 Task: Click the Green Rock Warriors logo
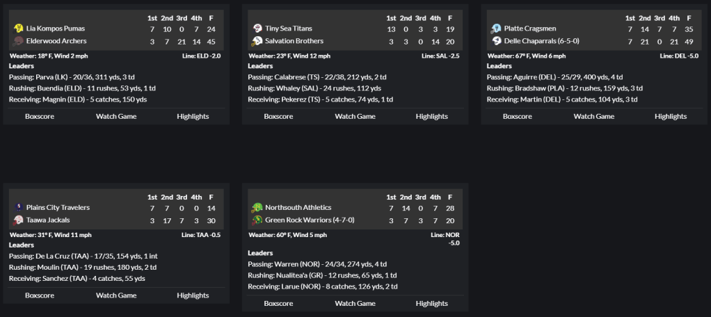point(257,220)
